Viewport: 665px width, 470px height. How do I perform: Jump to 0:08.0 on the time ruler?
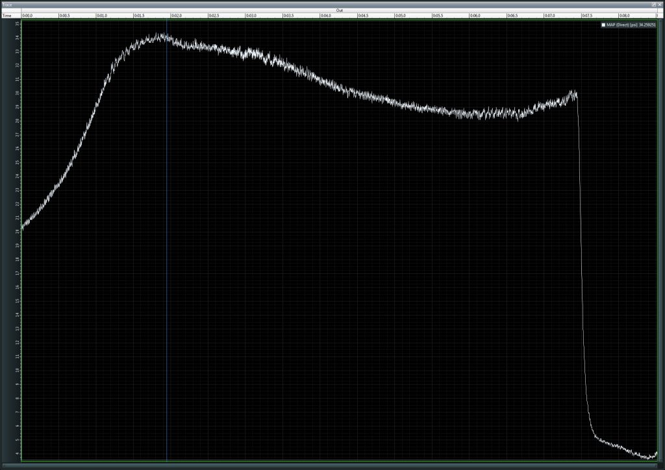pos(625,16)
